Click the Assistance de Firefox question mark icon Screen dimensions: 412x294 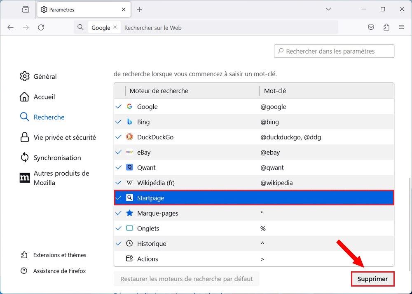[x=25, y=270]
